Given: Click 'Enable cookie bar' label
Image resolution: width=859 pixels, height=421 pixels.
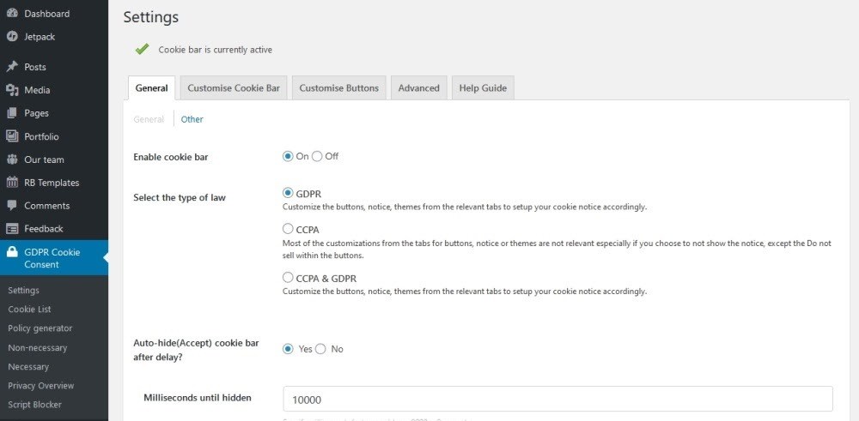Looking at the screenshot, I should click(x=171, y=158).
